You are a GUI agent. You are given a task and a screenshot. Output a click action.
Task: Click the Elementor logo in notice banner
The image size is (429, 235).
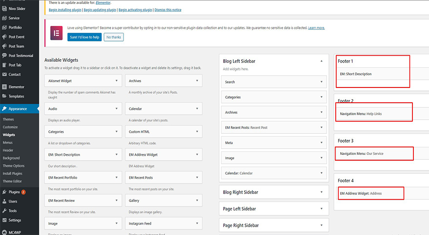coord(56,34)
